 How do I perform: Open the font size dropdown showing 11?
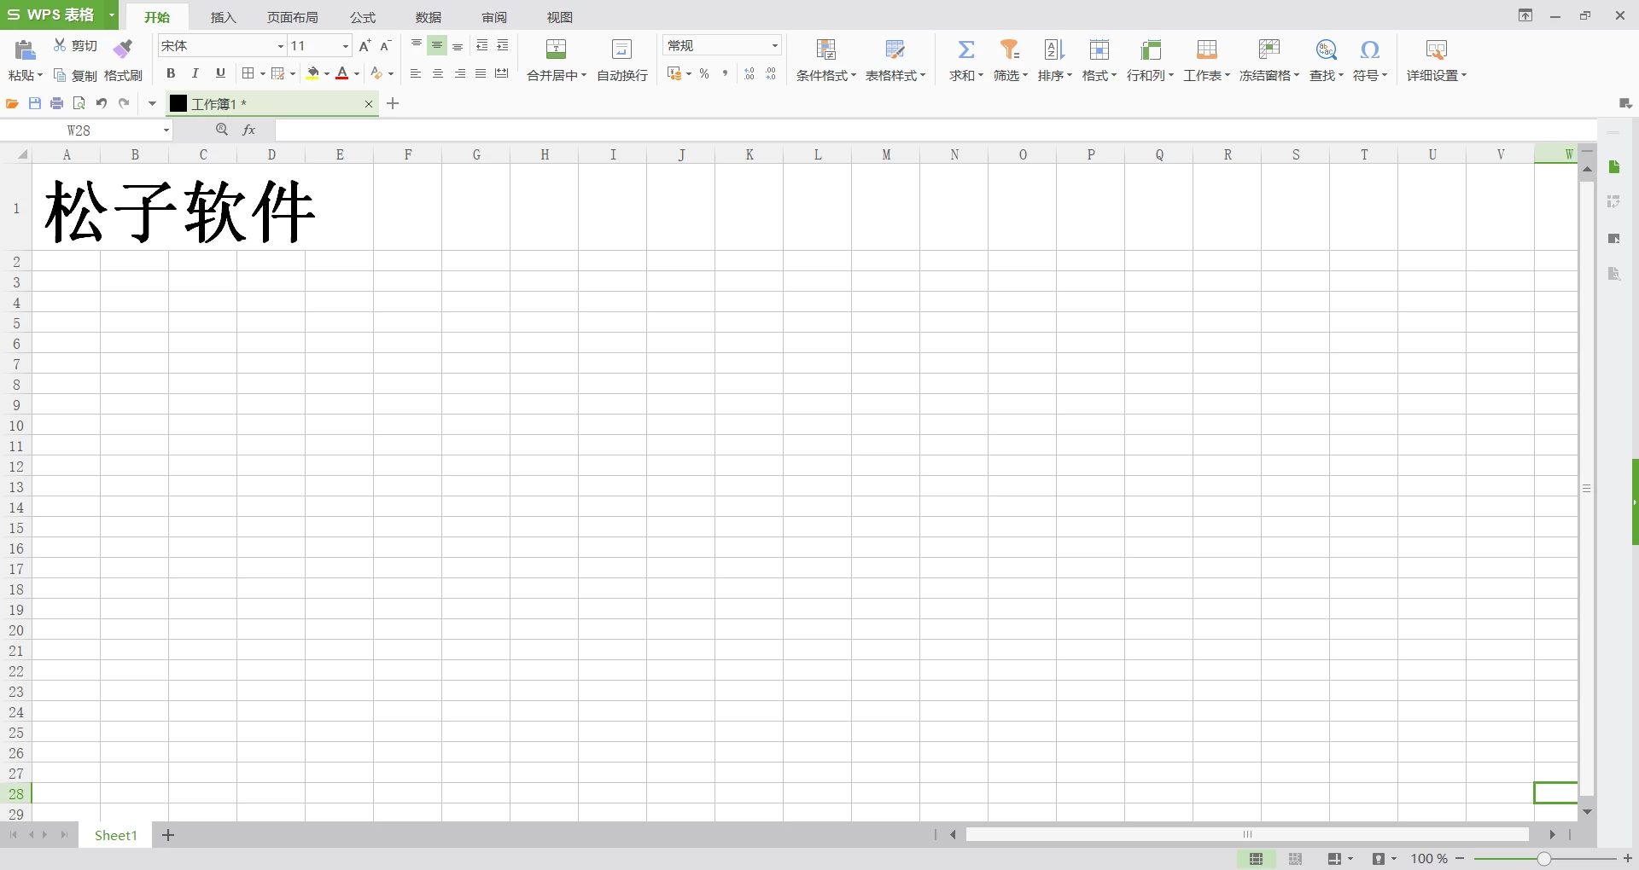[x=346, y=46]
